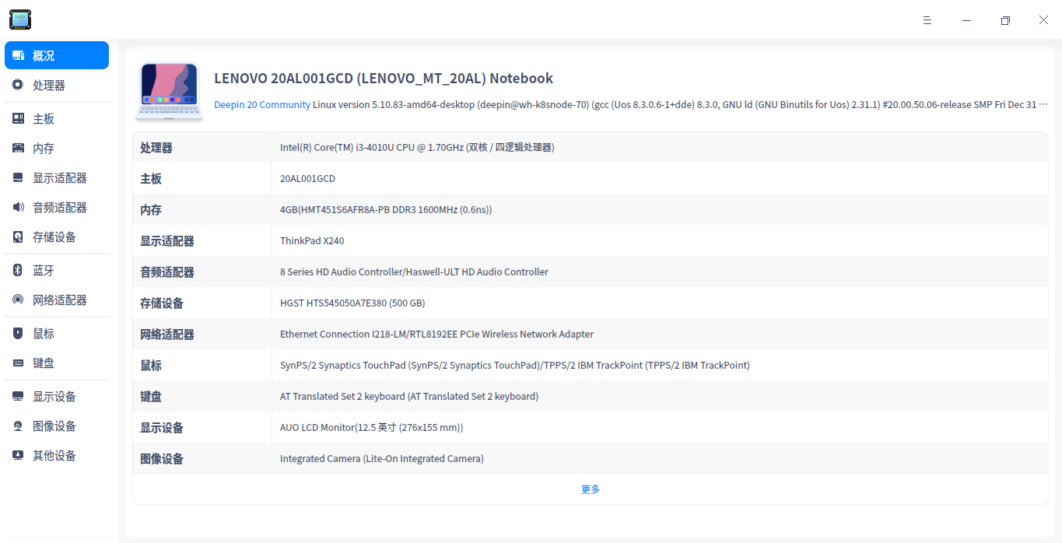Click the HGST HTS545050A7E380 storage value
Screen dimensions: 1062x543
[352, 303]
